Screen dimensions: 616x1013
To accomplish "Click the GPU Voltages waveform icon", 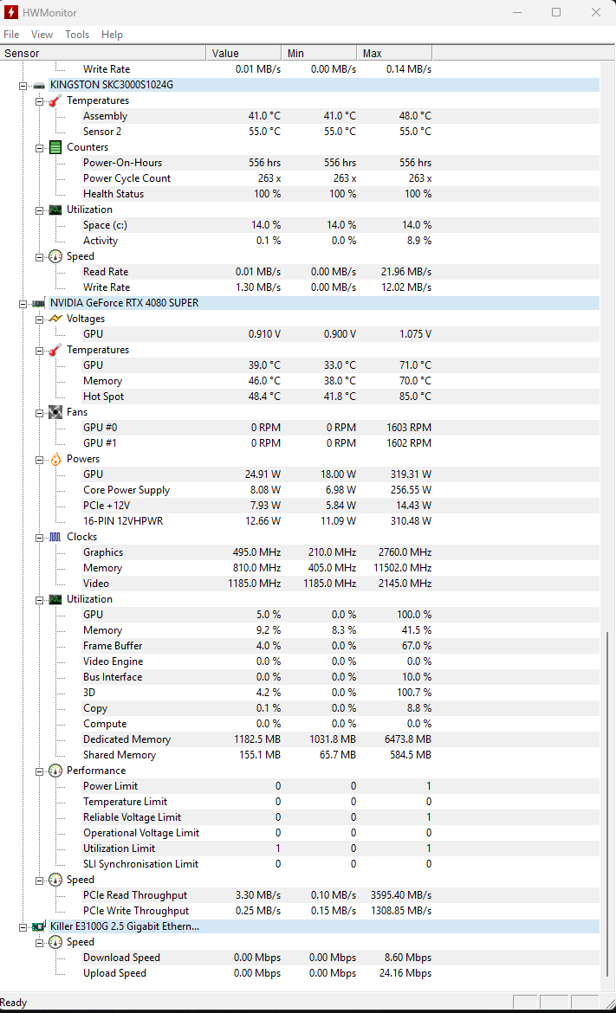I will 55,319.
